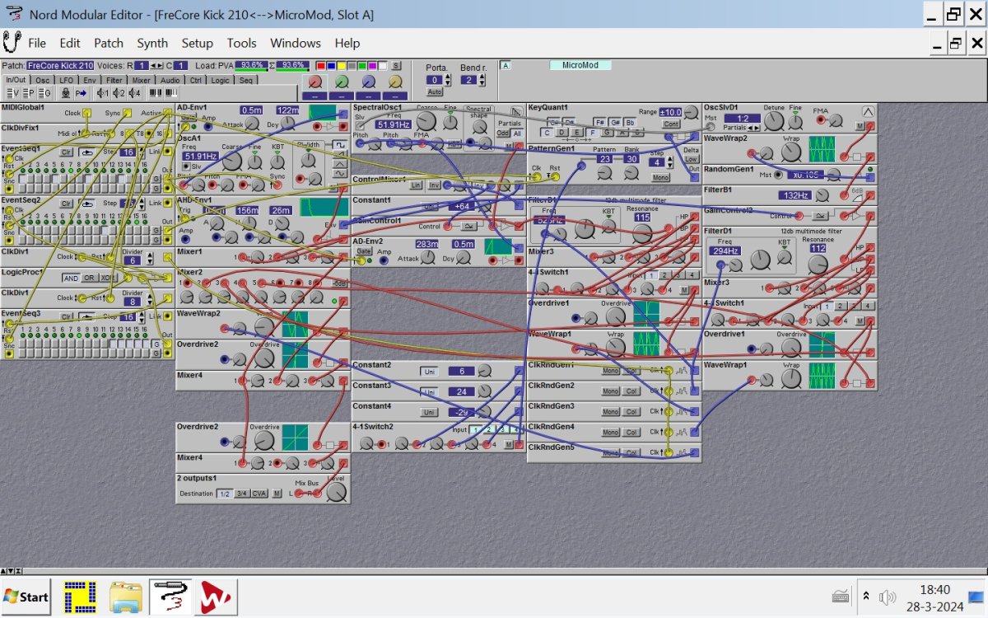Screen dimensions: 988x618
Task: Click Clr button in EventSeq2
Action: coord(68,203)
